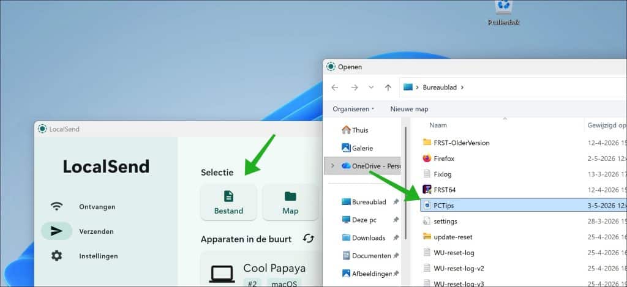Click the settings file gear icon
The width and height of the screenshot is (627, 287).
(427, 221)
